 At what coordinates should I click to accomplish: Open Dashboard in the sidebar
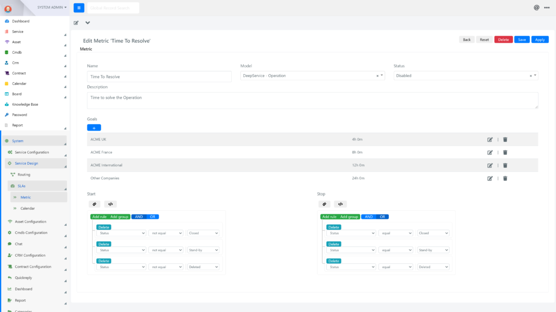pyautogui.click(x=21, y=21)
